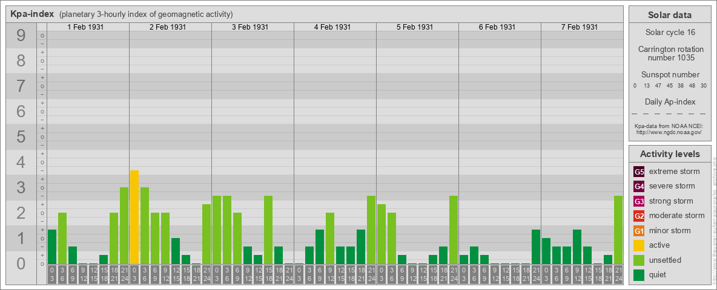717x290 pixels.
Task: Click the sunspot value 13
Action: [647, 86]
